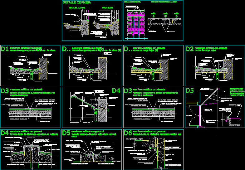Click the D1 detail label
Image resolution: width=245 pixels, height=170 pixels.
[5, 49]
